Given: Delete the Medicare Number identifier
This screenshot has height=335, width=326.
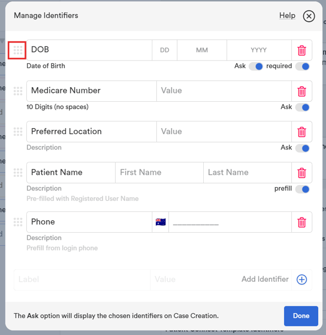Looking at the screenshot, I should [x=301, y=91].
